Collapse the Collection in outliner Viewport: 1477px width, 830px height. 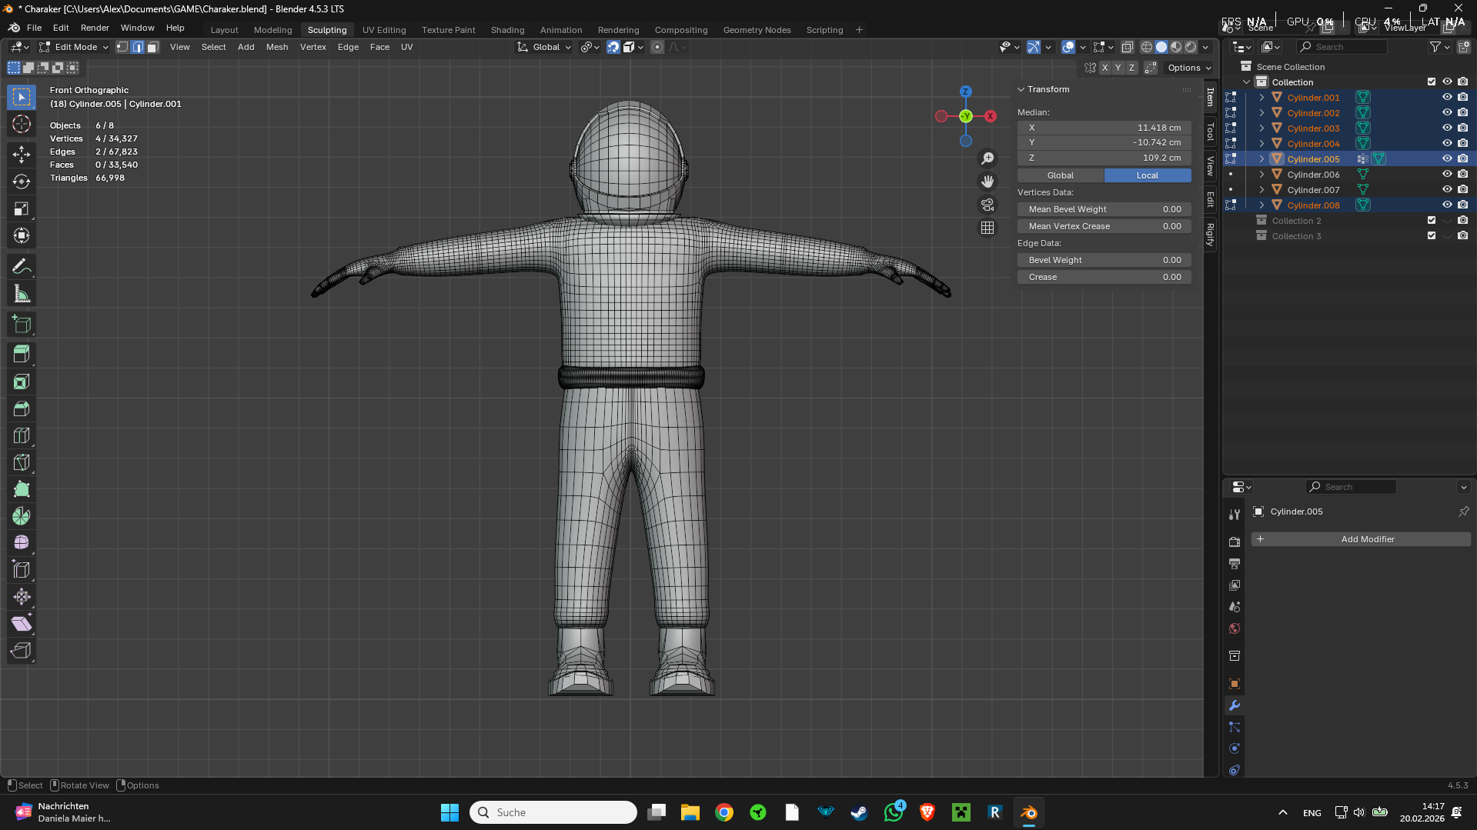coord(1246,82)
